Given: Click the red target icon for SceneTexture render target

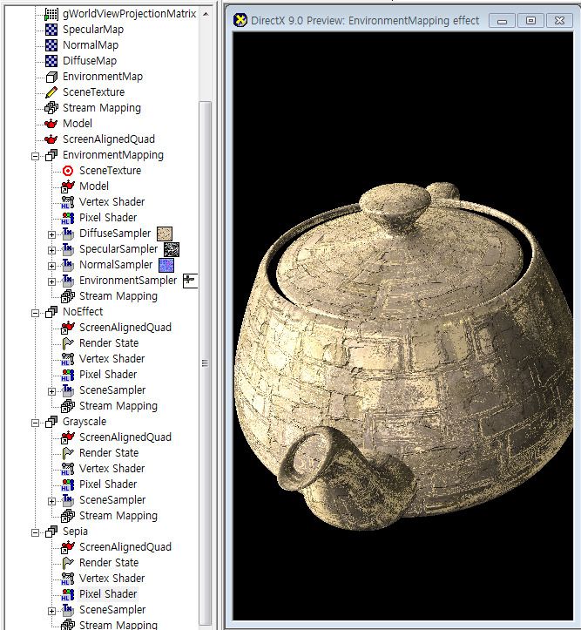Looking at the screenshot, I should 68,171.
